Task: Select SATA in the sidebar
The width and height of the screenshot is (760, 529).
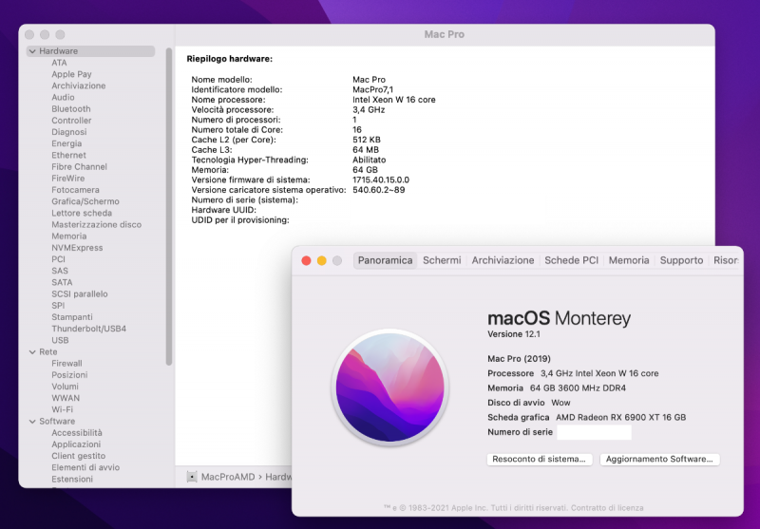Action: [x=62, y=282]
